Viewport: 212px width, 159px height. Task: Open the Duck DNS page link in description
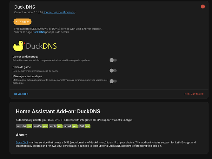coord(38,32)
